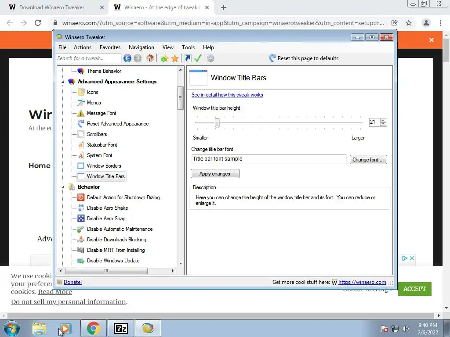Click the tree panel vertical scroll down arrow

181,264
